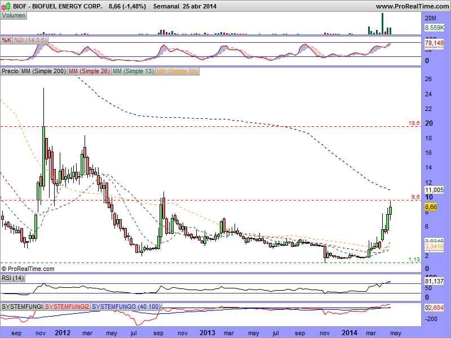Image resolution: width=451 pixels, height=338 pixels.
Task: Click the Precio panel label
Action: click(x=10, y=71)
